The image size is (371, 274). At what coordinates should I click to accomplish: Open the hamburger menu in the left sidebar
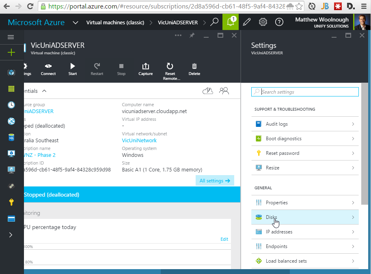click(x=11, y=37)
